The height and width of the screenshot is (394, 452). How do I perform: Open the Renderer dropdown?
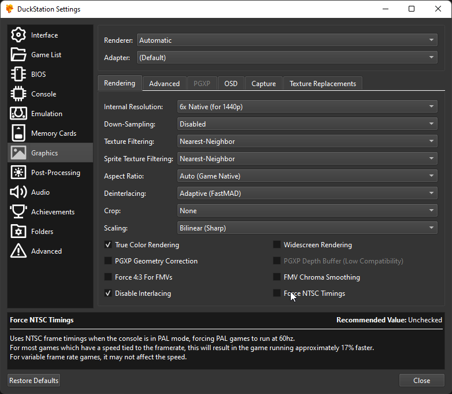(287, 40)
